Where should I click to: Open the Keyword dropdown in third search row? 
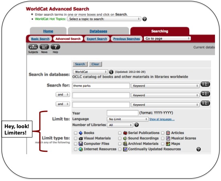coord(165,105)
